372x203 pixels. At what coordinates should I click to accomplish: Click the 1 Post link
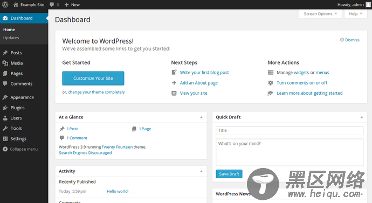(x=72, y=129)
